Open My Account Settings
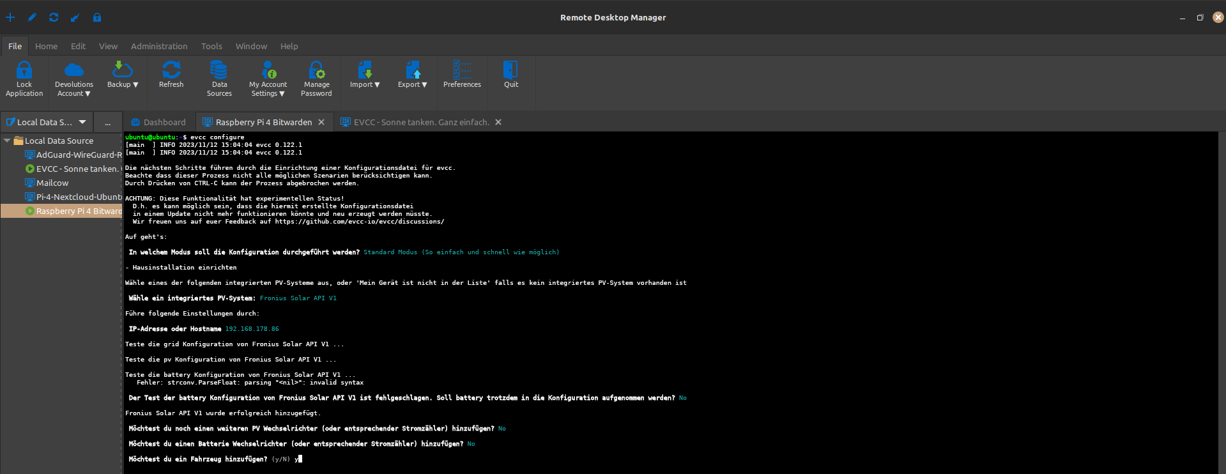This screenshot has width=1226, height=474. (268, 79)
